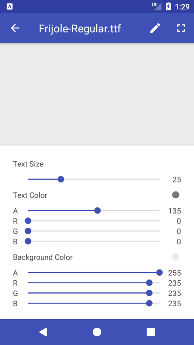
Task: Tap the LTE signal indicator
Action: click(156, 6)
